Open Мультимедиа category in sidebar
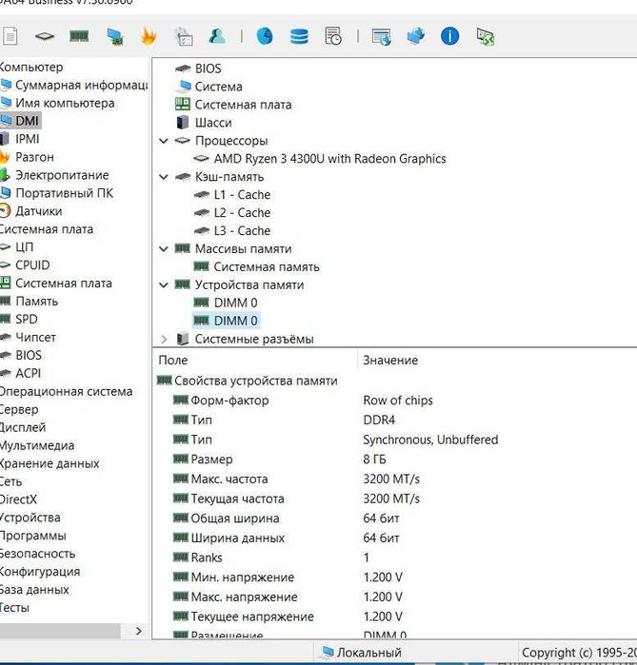Image resolution: width=637 pixels, height=665 pixels. (37, 445)
